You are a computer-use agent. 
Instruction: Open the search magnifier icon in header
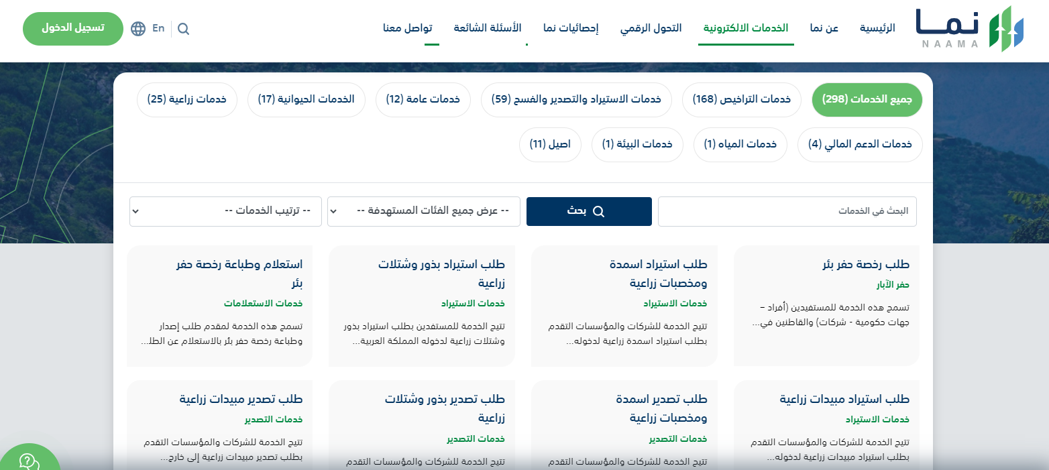(183, 29)
